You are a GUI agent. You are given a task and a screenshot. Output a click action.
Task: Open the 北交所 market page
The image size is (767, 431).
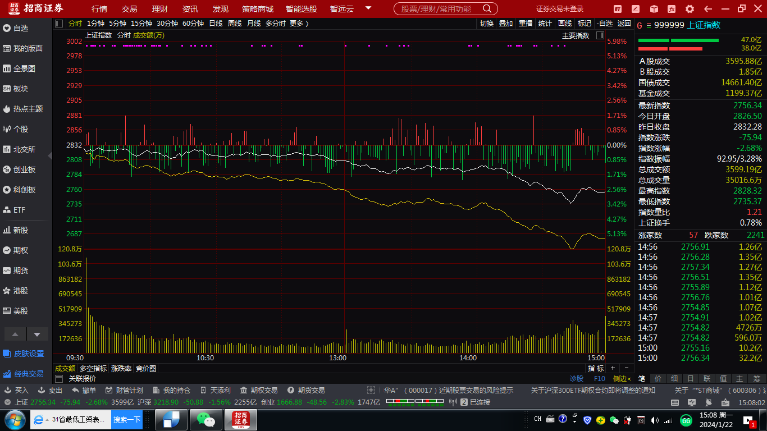pos(20,149)
